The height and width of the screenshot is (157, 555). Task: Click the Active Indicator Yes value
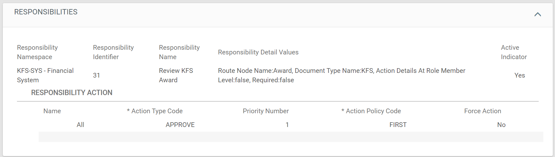click(520, 75)
